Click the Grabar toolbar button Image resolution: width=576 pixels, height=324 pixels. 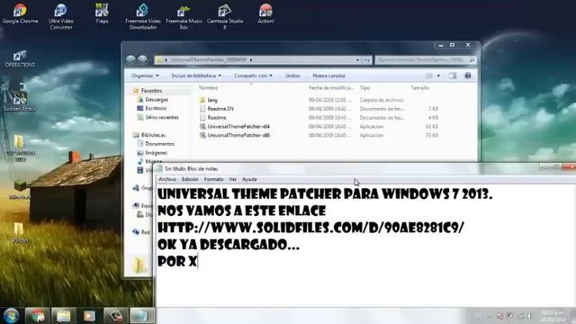pyautogui.click(x=292, y=76)
